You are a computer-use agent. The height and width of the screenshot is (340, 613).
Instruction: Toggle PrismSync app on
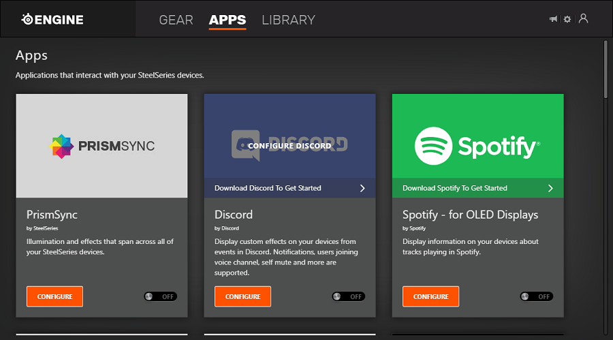click(x=160, y=296)
